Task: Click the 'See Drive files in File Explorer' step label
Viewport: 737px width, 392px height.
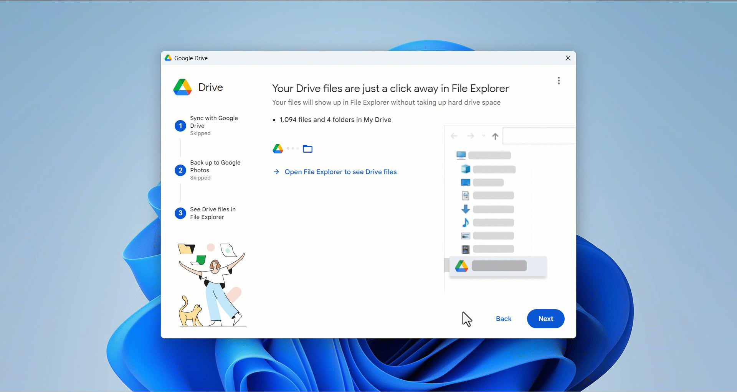Action: 213,213
